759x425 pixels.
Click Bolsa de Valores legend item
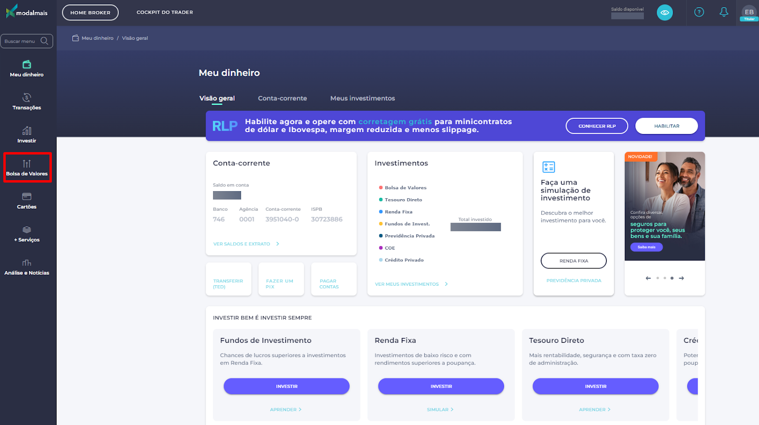pyautogui.click(x=403, y=188)
